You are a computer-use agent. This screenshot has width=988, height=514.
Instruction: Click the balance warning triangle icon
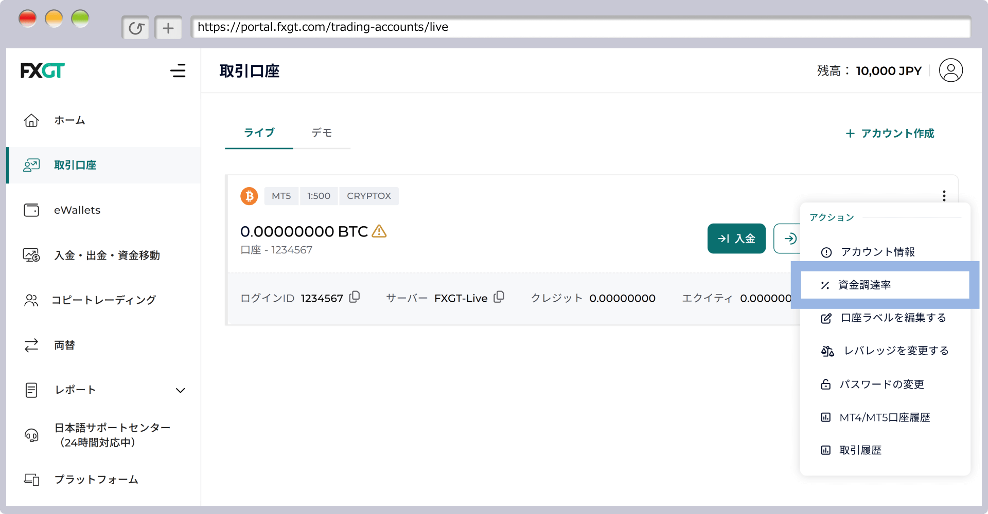(x=379, y=231)
